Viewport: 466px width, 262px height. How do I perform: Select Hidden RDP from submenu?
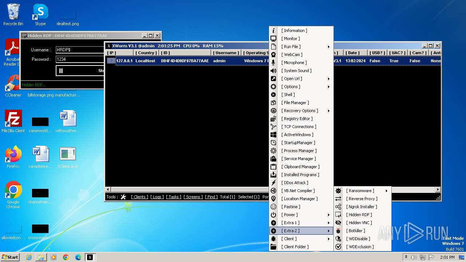coord(362,215)
